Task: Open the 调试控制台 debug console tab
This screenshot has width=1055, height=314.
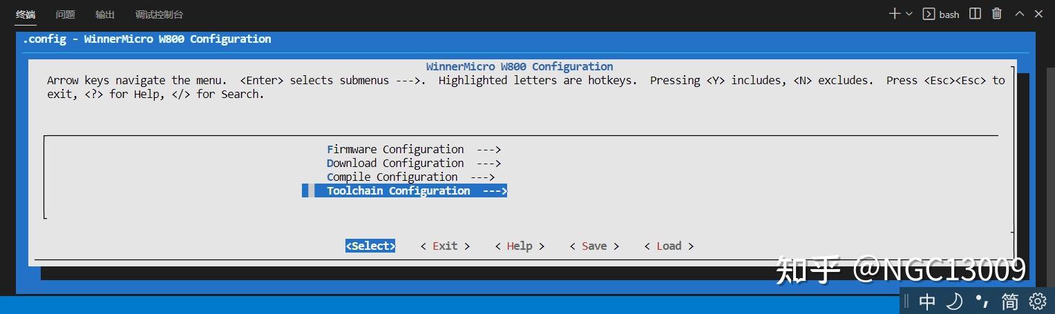Action: (159, 14)
